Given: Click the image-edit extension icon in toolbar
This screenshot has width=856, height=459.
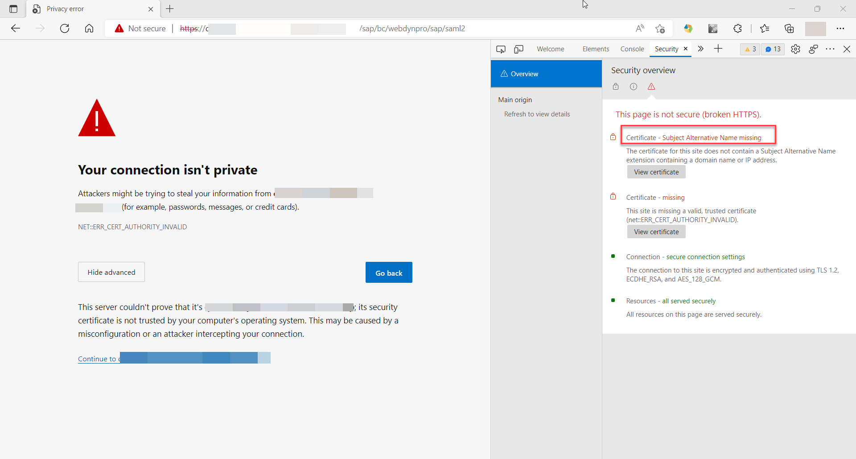Looking at the screenshot, I should [x=713, y=29].
